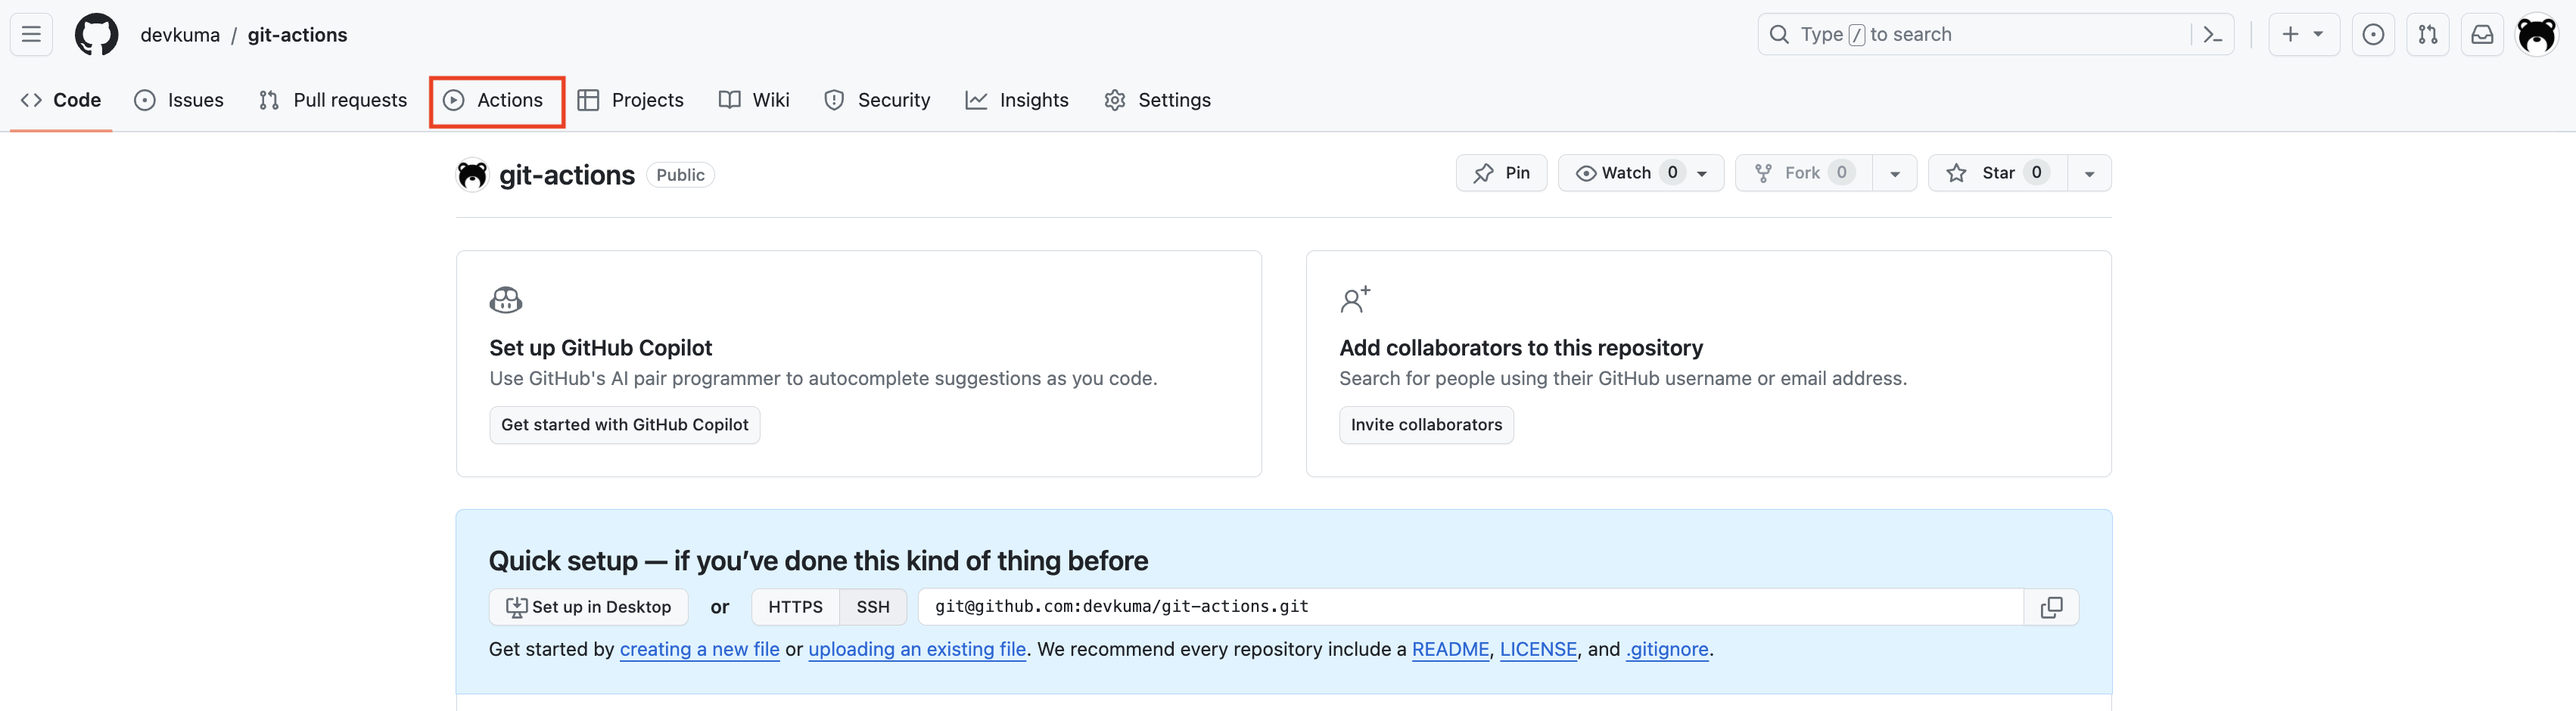Click devkuma owner in breadcrumb
This screenshot has width=2576, height=711.
[180, 35]
